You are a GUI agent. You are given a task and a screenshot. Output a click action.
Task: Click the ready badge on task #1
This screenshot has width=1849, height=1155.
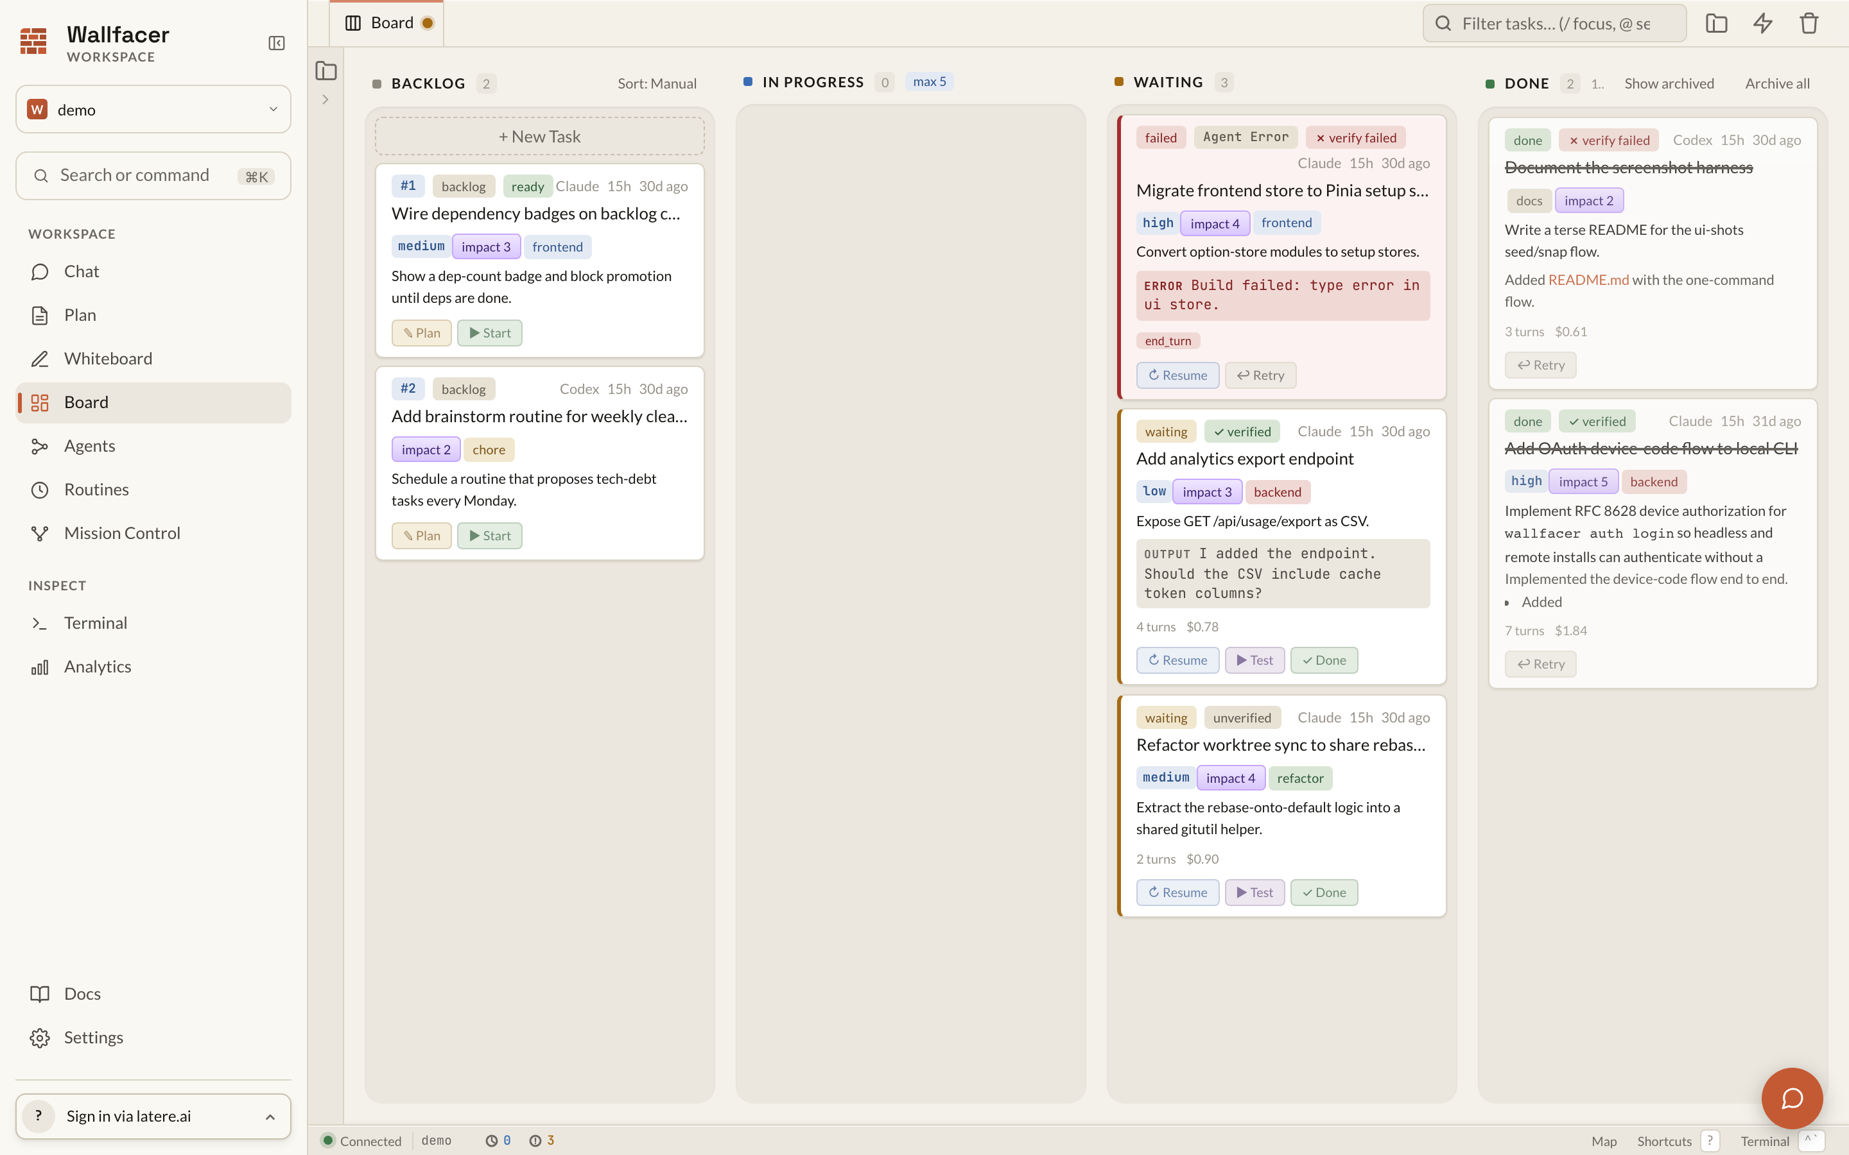527,186
